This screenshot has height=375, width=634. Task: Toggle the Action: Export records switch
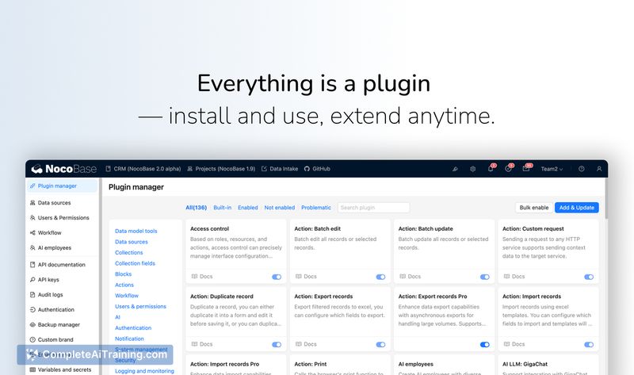coord(380,344)
